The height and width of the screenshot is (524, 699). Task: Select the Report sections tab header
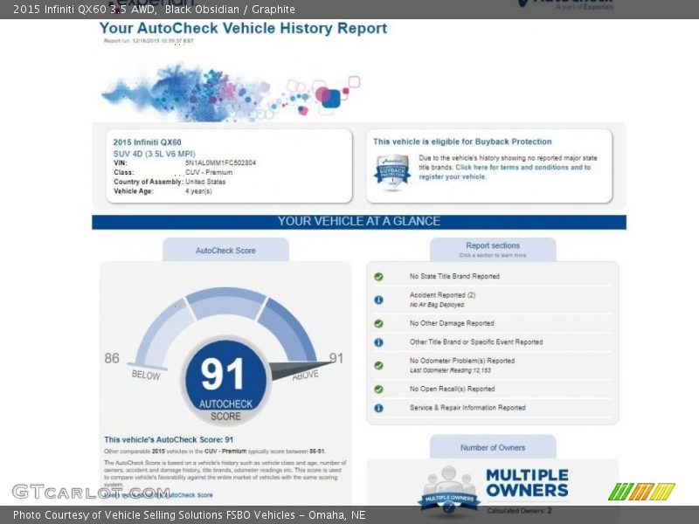pos(493,250)
